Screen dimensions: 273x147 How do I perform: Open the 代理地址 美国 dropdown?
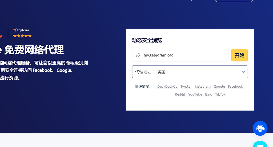pyautogui.click(x=190, y=72)
